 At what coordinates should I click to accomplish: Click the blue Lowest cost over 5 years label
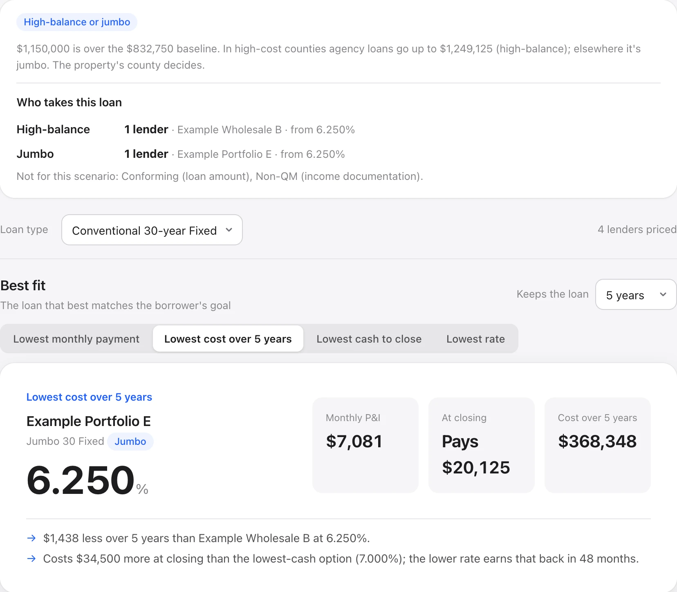point(89,397)
